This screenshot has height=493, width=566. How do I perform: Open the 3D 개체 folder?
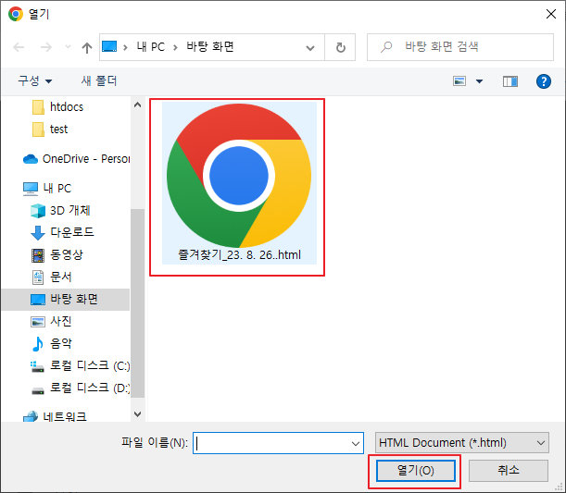click(x=70, y=211)
